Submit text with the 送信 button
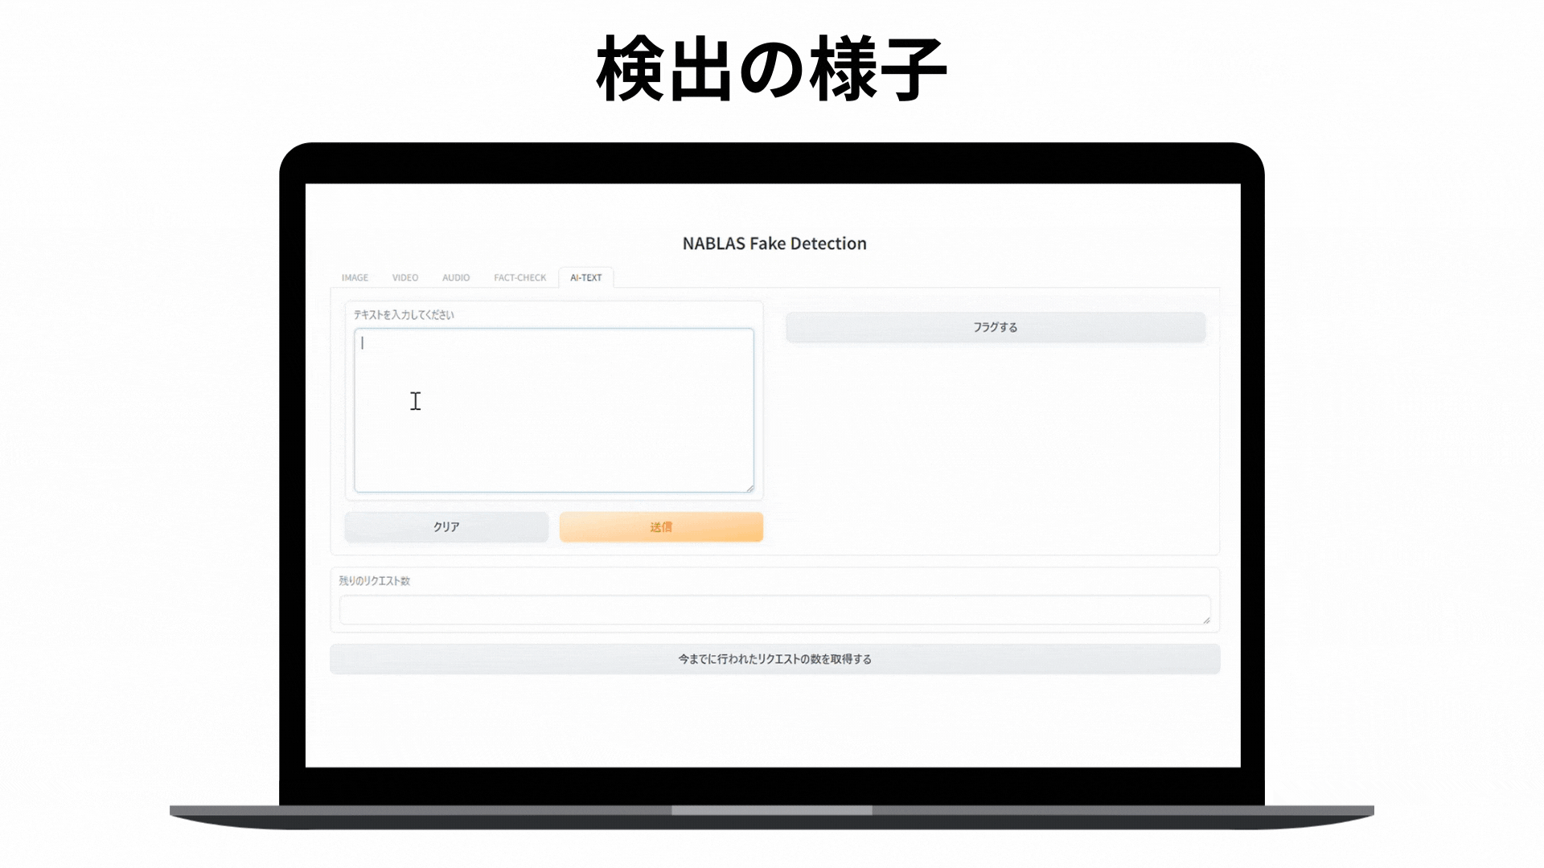Screen dimensions: 1544x868 (x=661, y=527)
